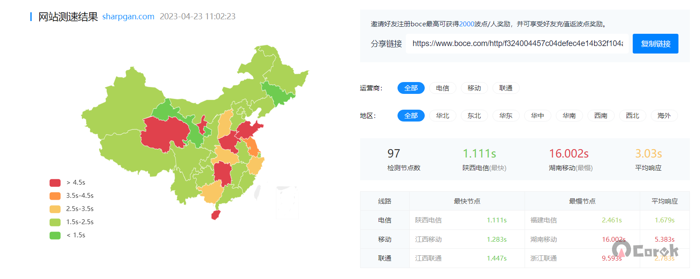Click the share link URL input field
Screen dimensions: 700x279
tap(518, 43)
